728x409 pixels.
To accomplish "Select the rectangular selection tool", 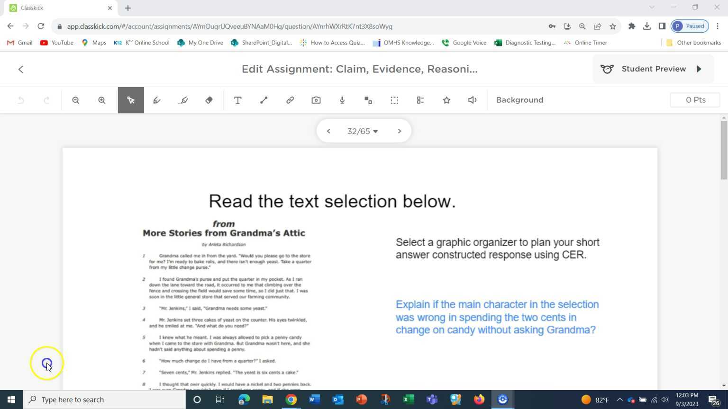I will (x=394, y=100).
